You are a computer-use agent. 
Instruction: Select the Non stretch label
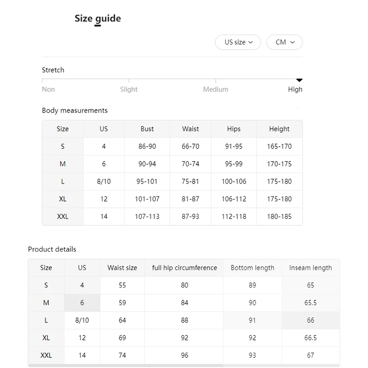tap(48, 89)
